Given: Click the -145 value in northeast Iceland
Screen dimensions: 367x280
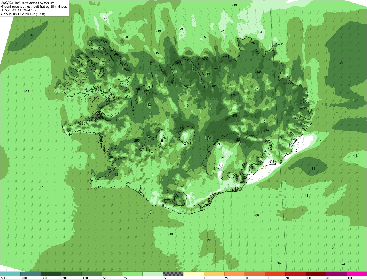Looking at the screenshot, I should tap(259, 72).
